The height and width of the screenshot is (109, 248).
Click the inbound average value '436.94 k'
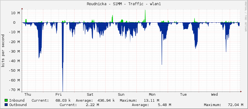106,100
